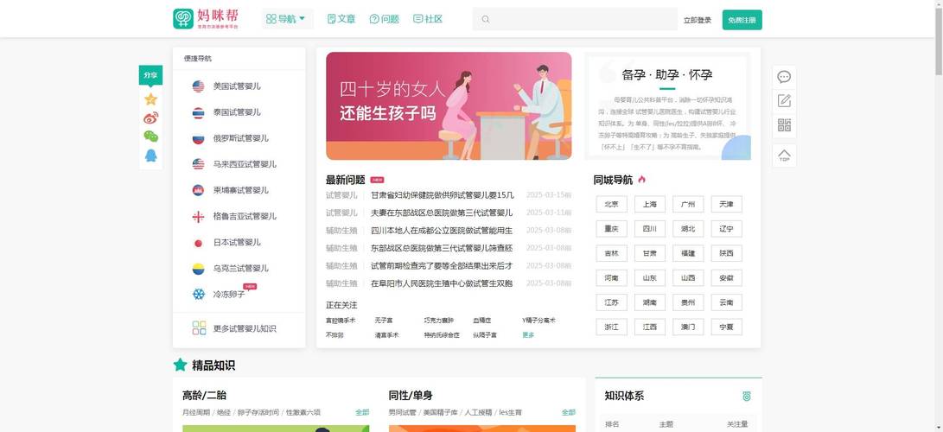
Task: Click the star favorite share icon
Action: [x=151, y=99]
